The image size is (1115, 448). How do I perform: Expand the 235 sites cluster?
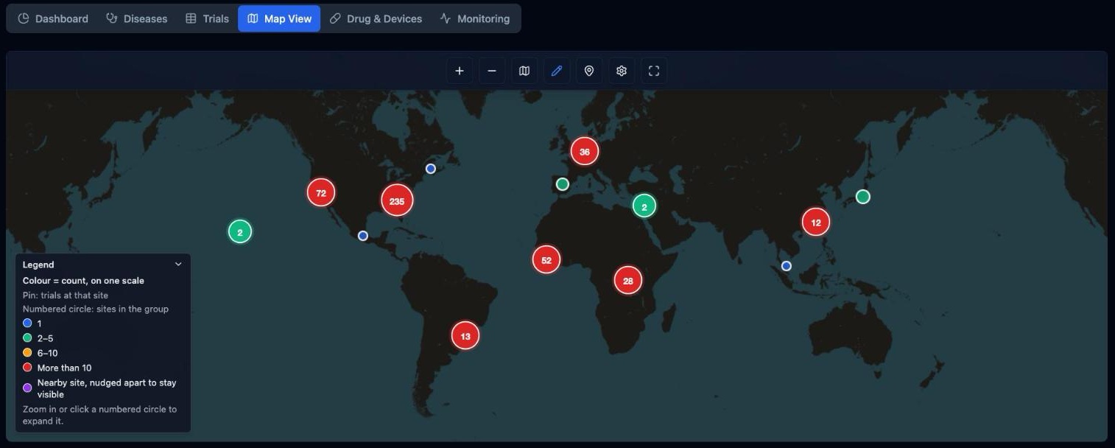[x=397, y=200]
